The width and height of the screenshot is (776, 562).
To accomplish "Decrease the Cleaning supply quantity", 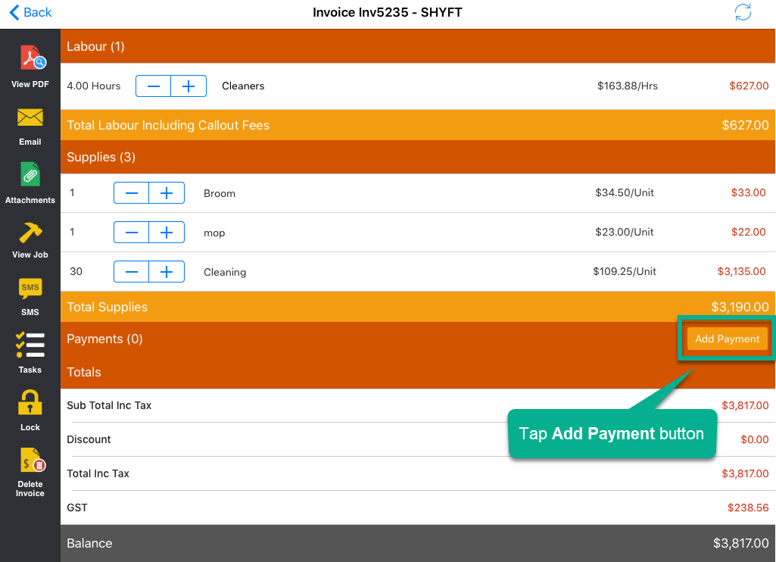I will [132, 272].
